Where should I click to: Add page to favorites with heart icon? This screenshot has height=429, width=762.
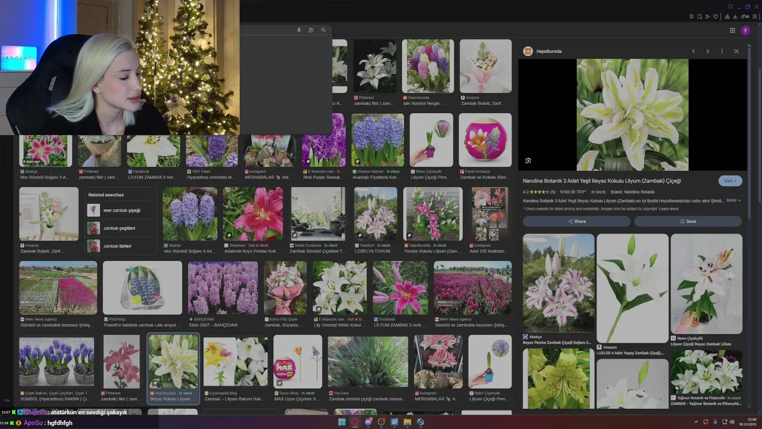[x=716, y=17]
